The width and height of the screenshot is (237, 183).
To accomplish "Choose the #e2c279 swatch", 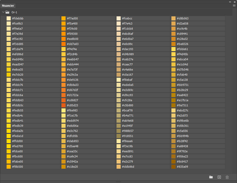I will 118,162.
